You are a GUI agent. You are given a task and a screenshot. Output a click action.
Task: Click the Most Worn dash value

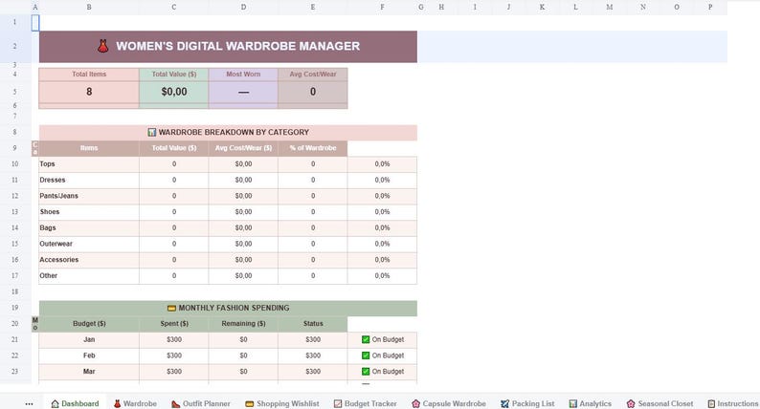tap(243, 92)
